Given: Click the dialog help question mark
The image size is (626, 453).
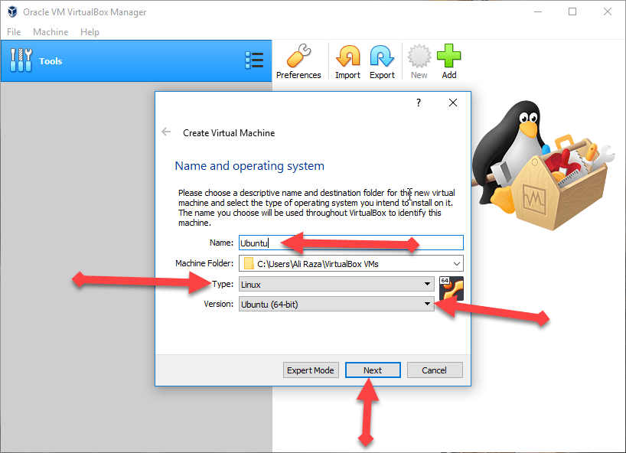Looking at the screenshot, I should [x=419, y=103].
